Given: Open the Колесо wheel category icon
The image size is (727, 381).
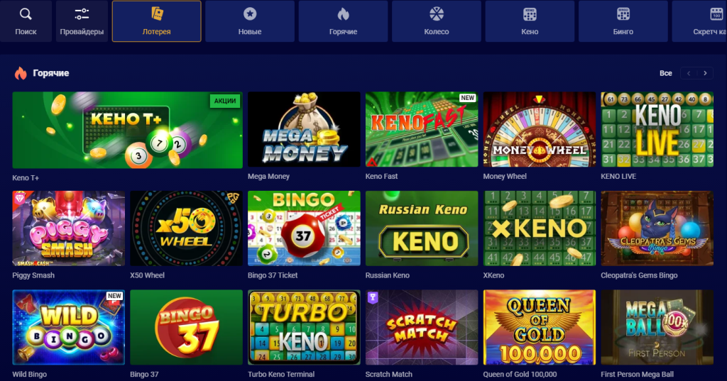Looking at the screenshot, I should click(437, 14).
